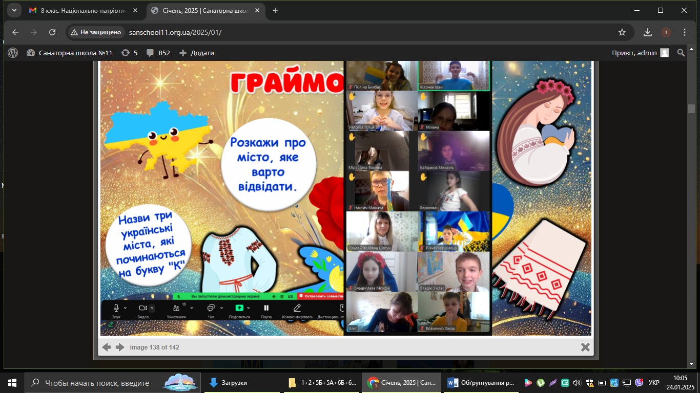Open the purple feather tray icon
This screenshot has width=700, height=393.
[x=552, y=382]
